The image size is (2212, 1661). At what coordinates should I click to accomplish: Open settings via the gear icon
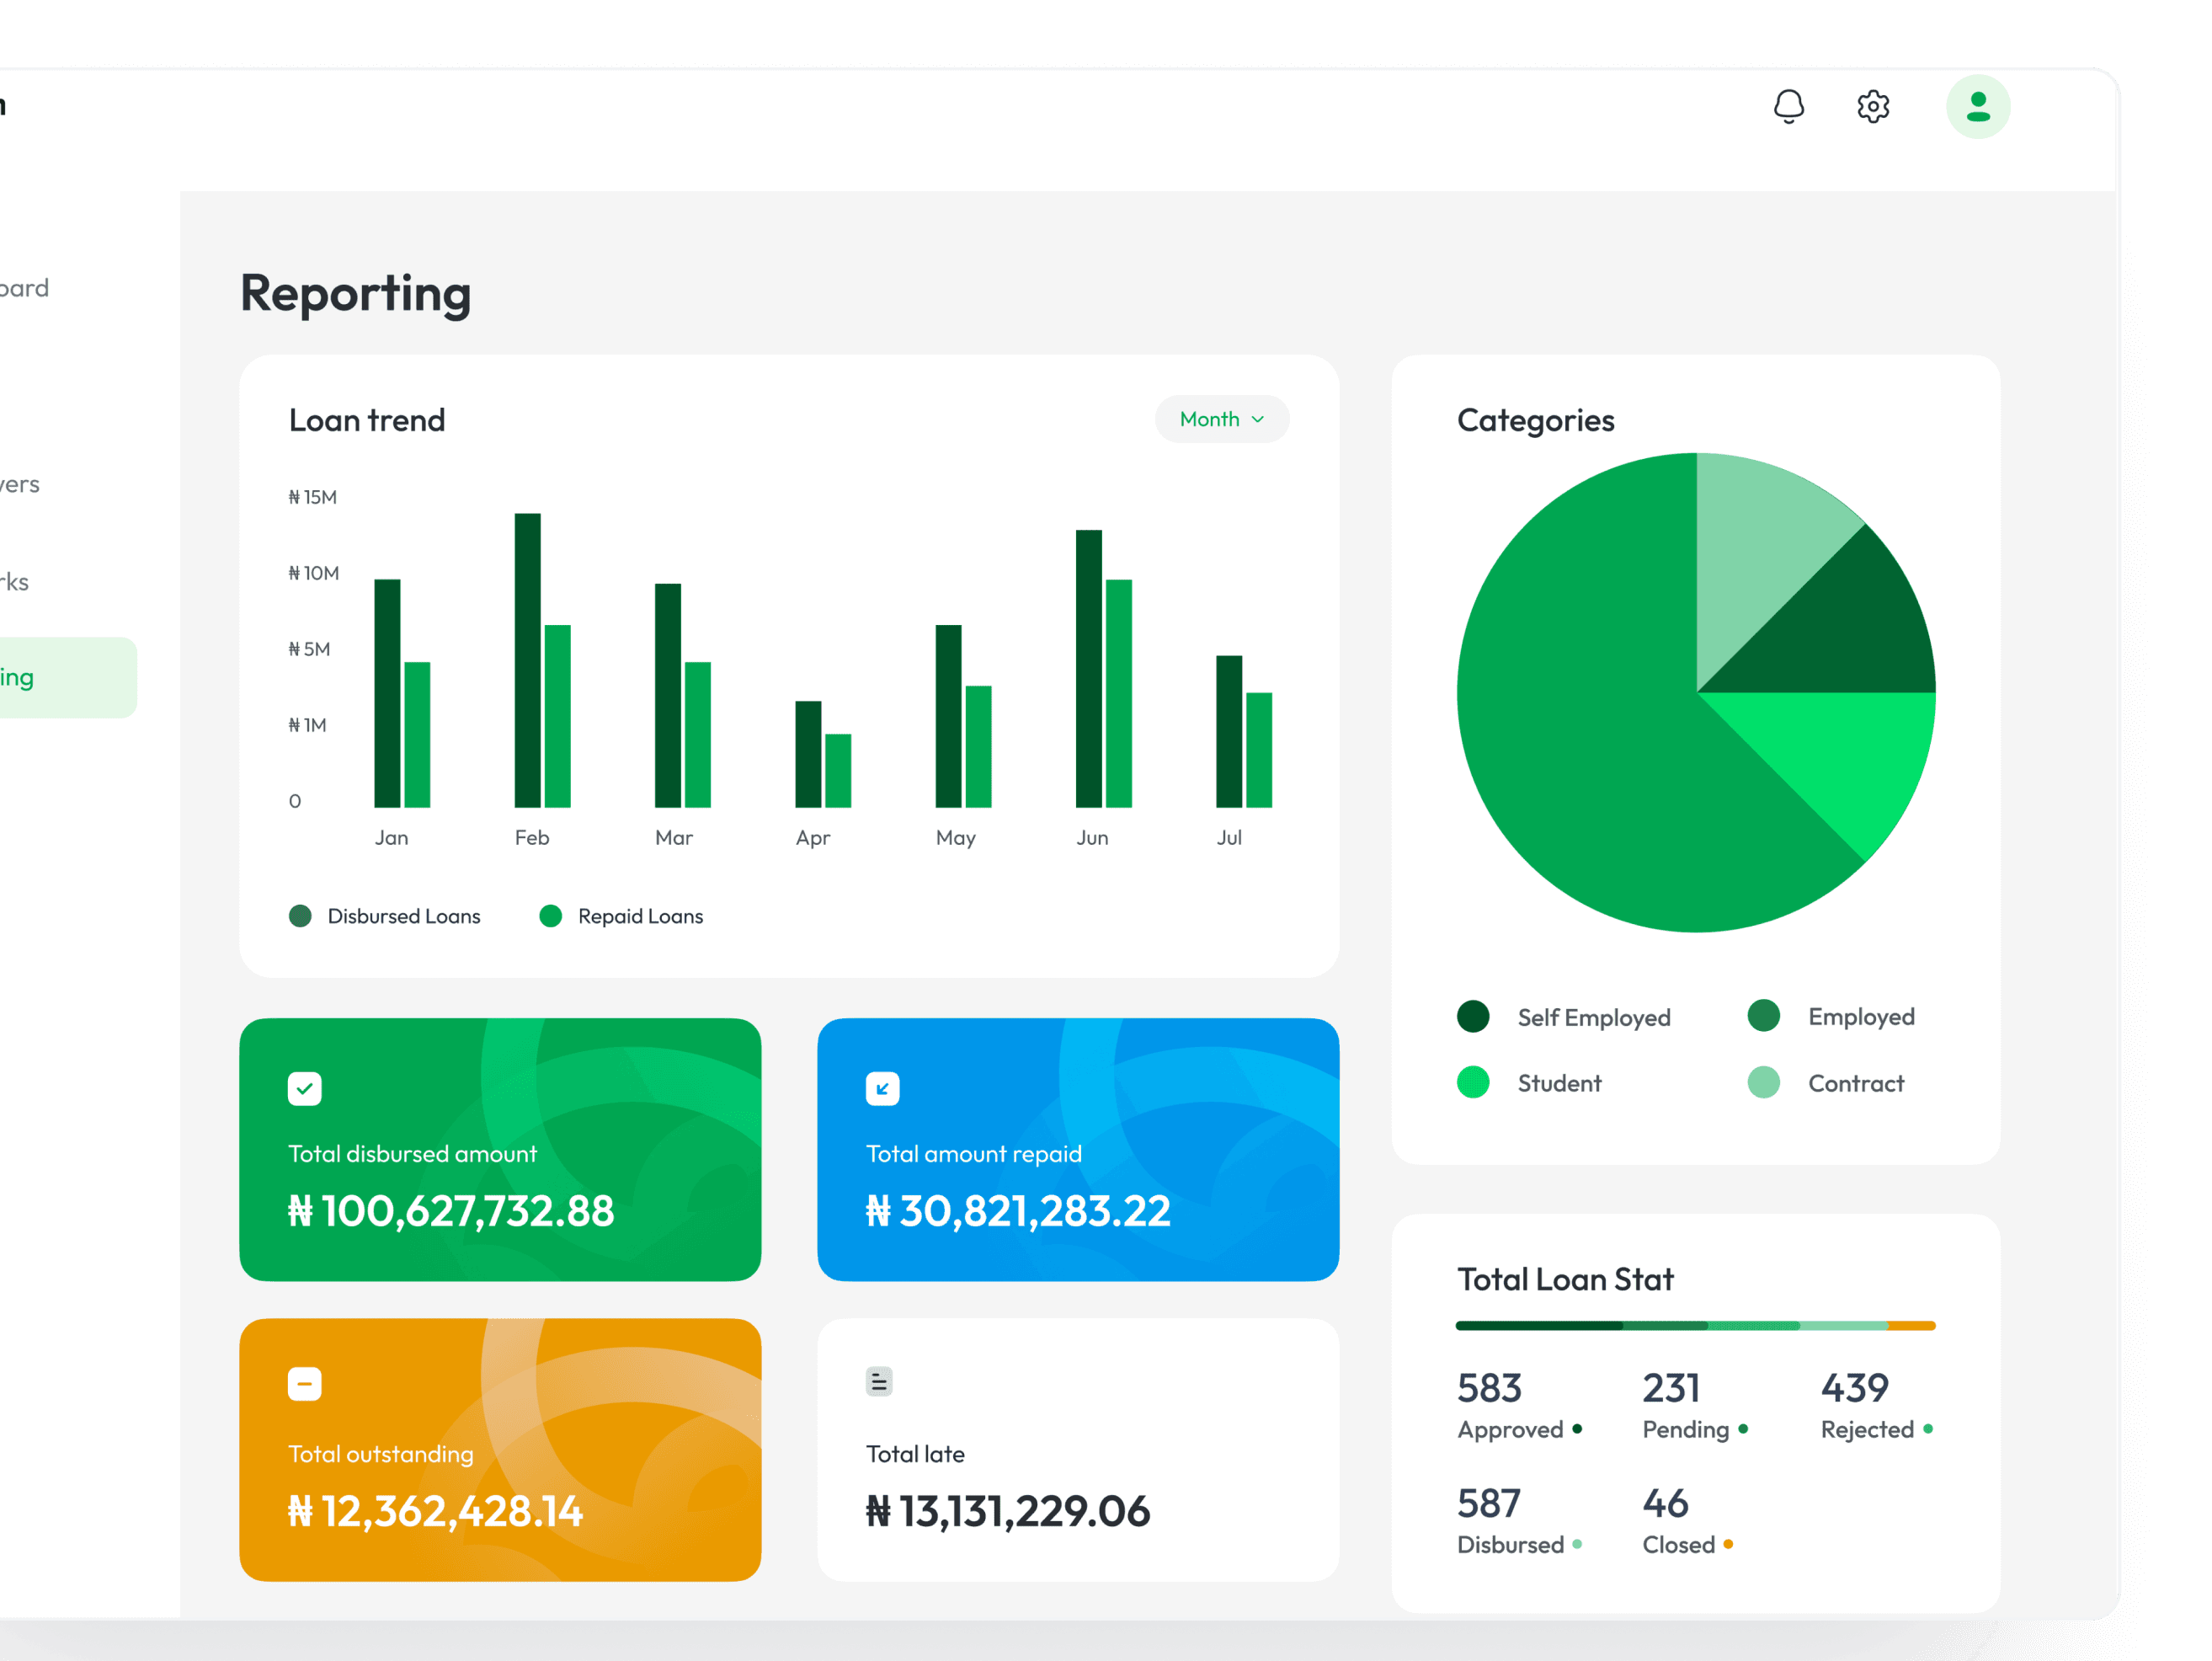pos(1873,106)
